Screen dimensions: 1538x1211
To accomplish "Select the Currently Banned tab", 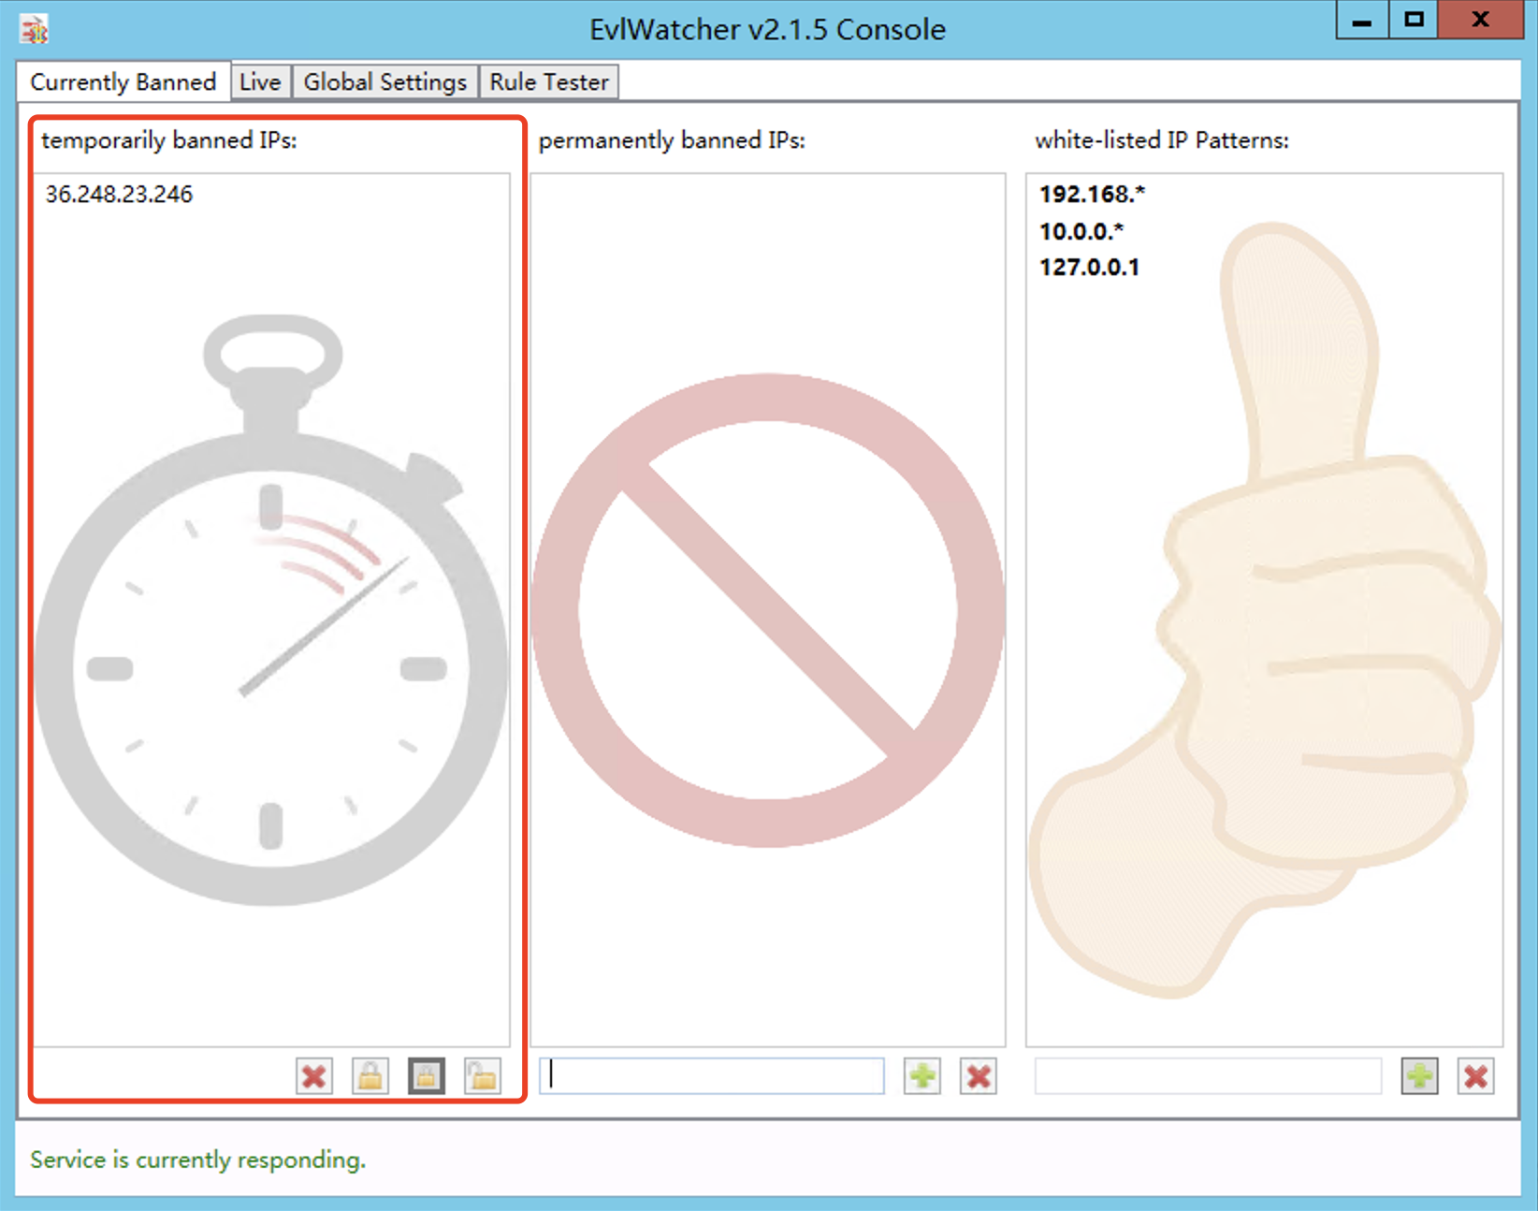I will pyautogui.click(x=123, y=82).
